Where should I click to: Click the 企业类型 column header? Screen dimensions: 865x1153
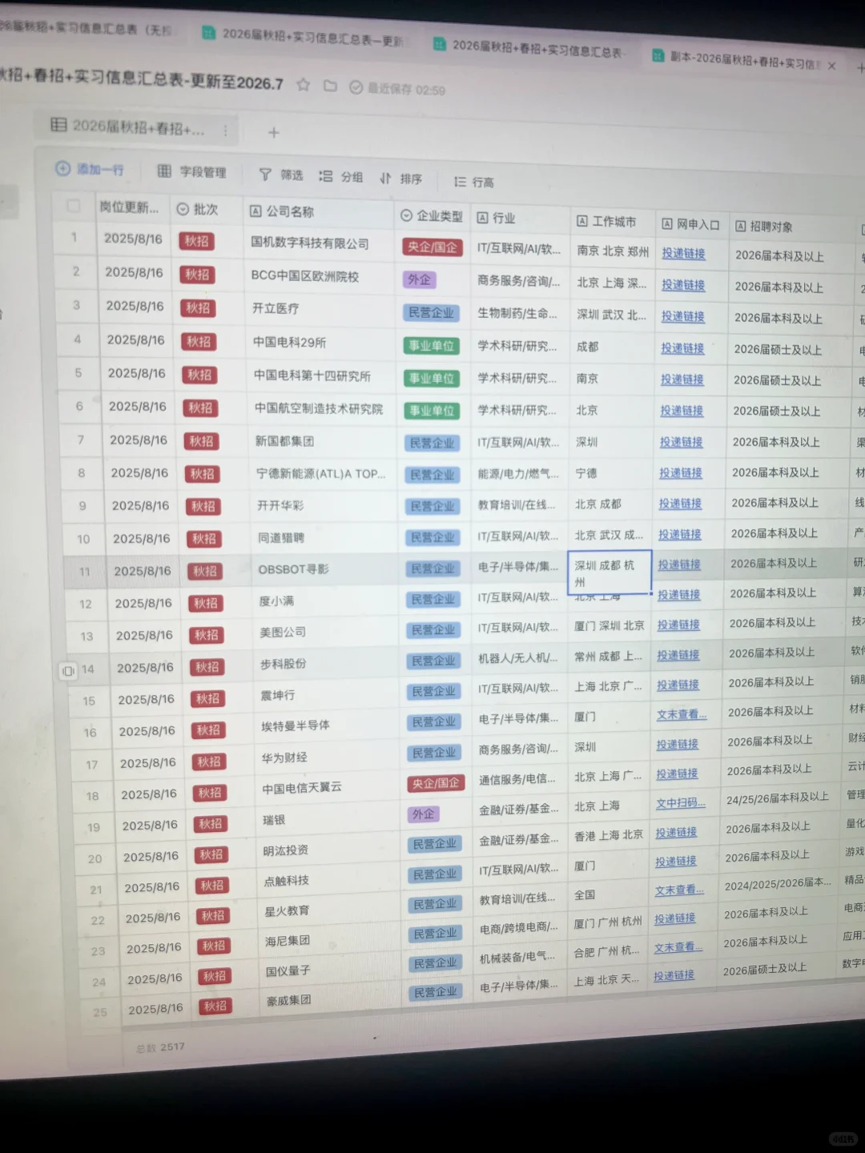tap(432, 215)
